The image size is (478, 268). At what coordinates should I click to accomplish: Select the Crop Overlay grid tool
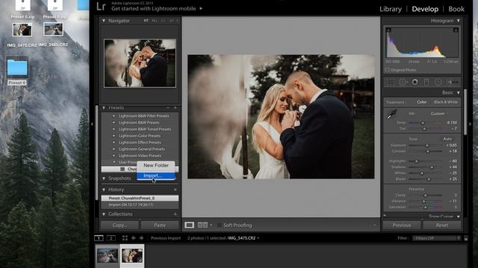pos(391,82)
